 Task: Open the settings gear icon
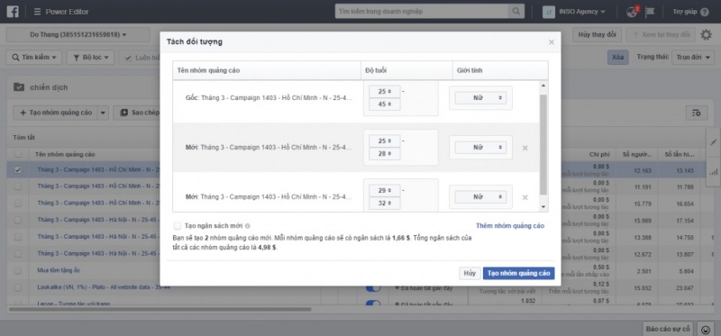[x=706, y=34]
